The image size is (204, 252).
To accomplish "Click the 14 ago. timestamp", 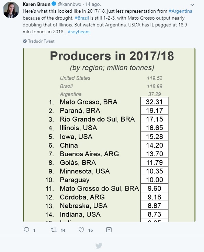I will click(x=93, y=4).
